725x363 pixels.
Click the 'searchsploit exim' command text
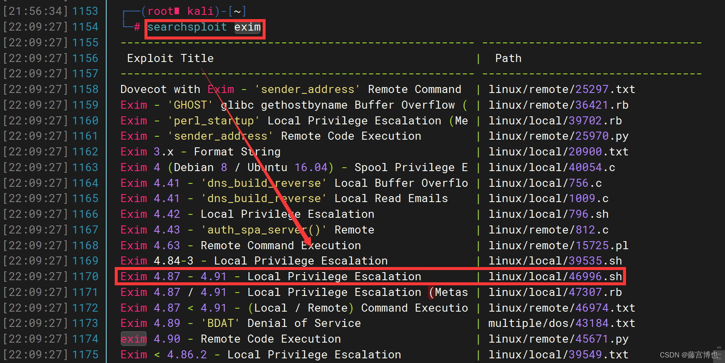pos(204,27)
